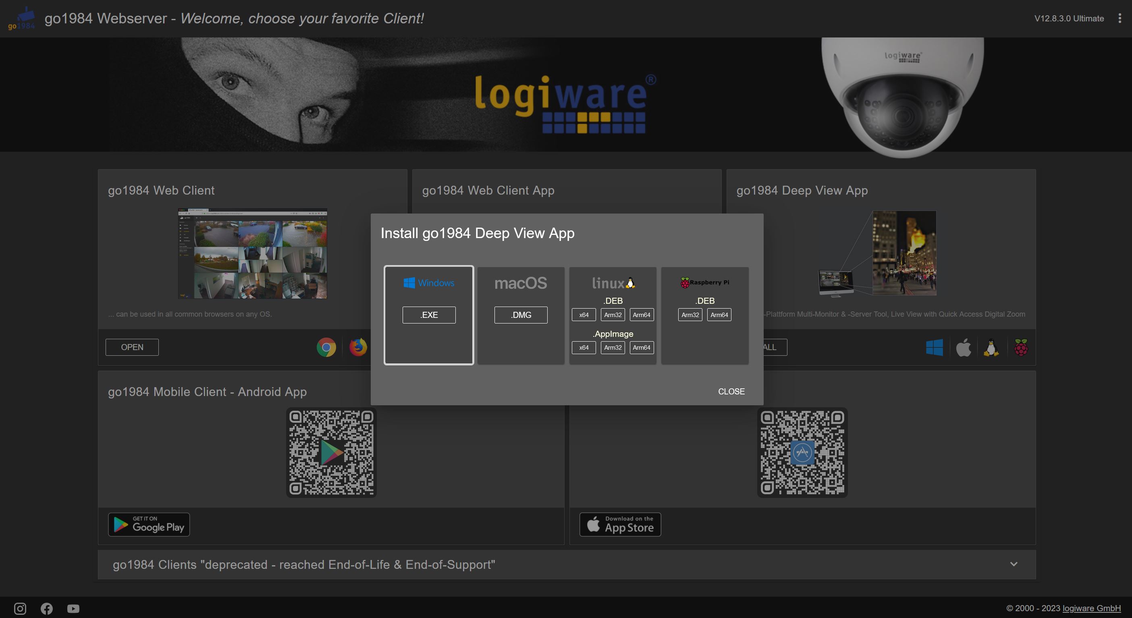
Task: Select the Windows platform tile
Action: [429, 315]
